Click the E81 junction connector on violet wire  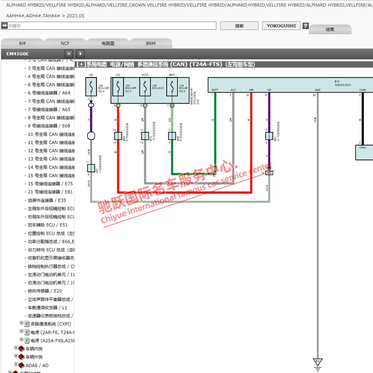269,136
